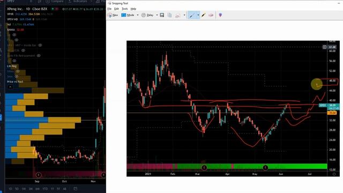Send the snip by email

coord(178,15)
